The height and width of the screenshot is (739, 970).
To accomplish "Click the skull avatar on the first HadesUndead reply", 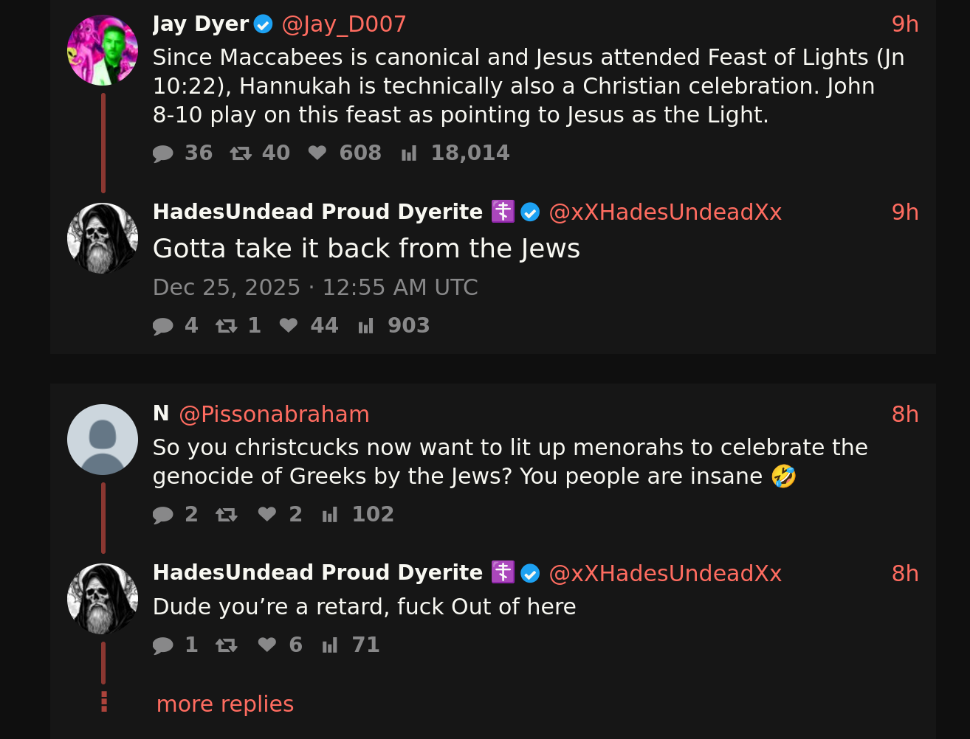I will (x=103, y=238).
